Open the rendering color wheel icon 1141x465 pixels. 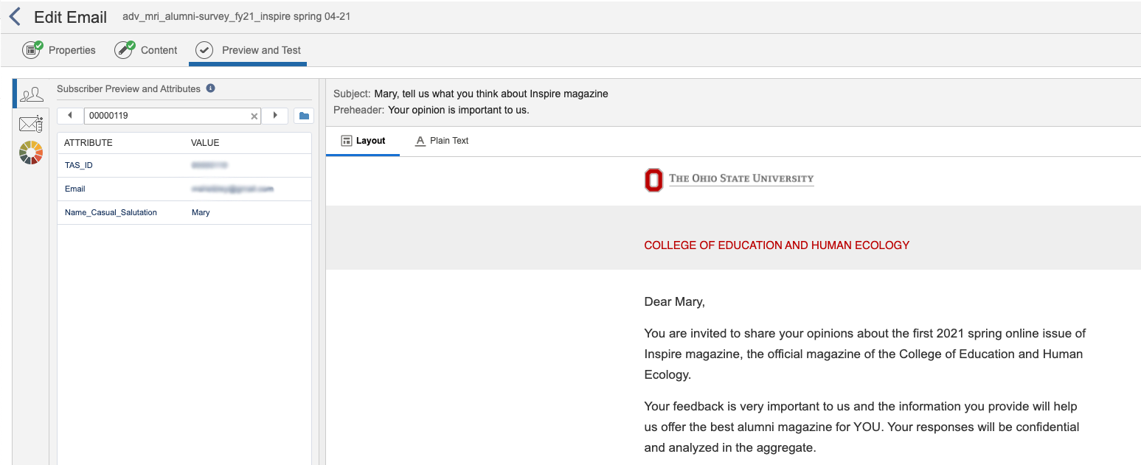click(30, 153)
